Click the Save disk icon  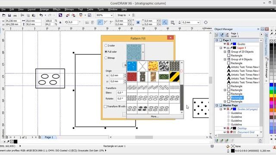[9, 15]
